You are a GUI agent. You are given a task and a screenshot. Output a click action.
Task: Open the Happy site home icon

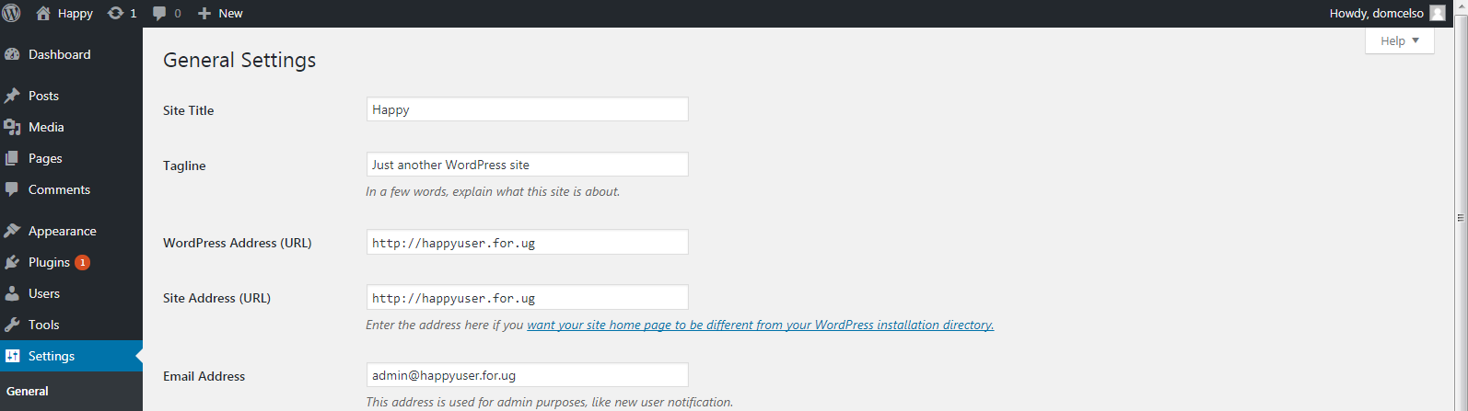pos(43,13)
